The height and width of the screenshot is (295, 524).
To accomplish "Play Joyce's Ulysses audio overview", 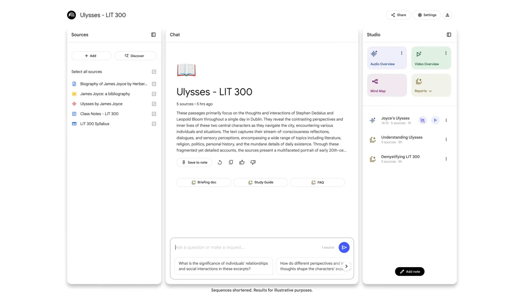I will pos(435,120).
